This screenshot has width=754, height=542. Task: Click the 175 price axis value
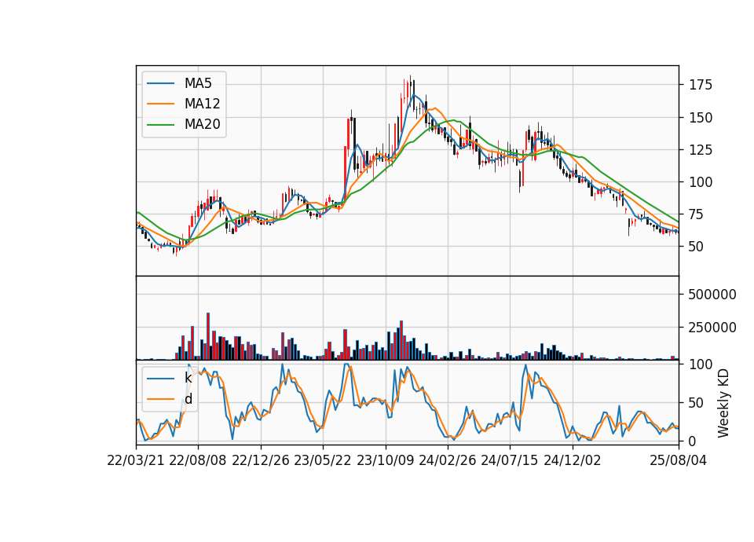(x=701, y=85)
